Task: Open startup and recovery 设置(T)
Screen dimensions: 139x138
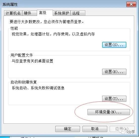Action: tap(114, 99)
